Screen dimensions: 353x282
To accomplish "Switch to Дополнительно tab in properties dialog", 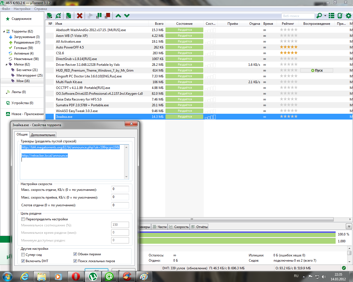I will (x=43, y=135).
